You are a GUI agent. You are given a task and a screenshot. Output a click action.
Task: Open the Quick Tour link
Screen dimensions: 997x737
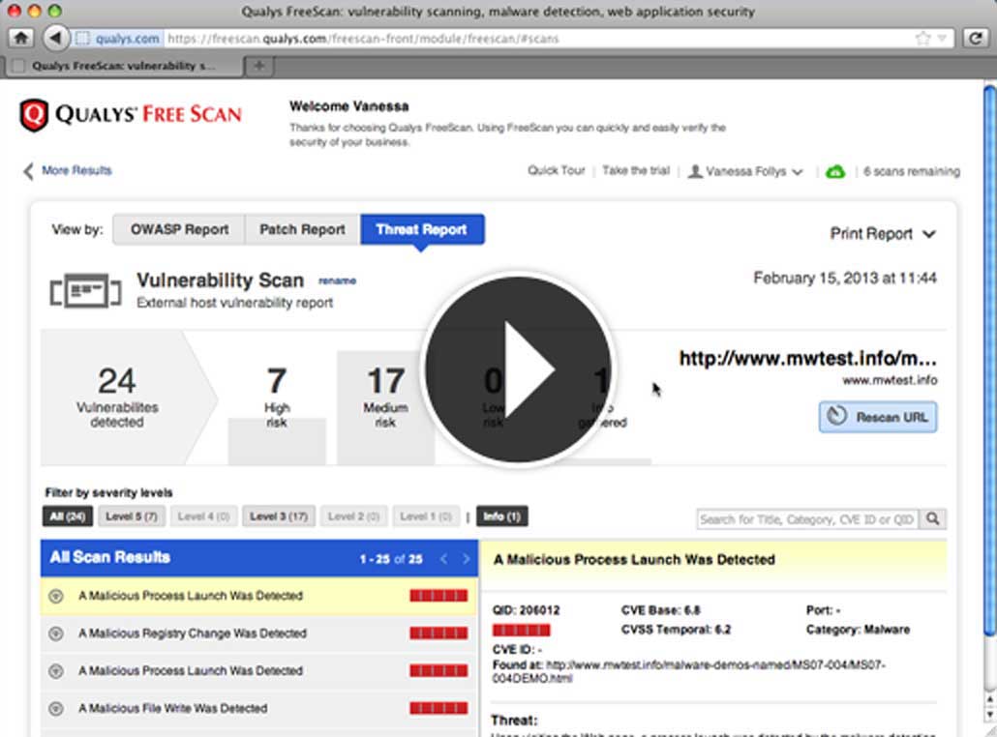pyautogui.click(x=556, y=171)
